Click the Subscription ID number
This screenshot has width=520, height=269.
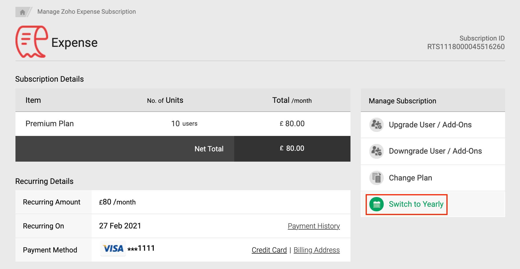(466, 47)
